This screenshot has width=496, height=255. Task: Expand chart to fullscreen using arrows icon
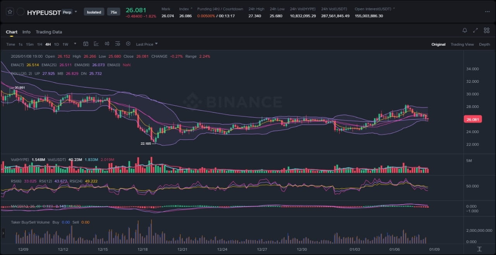pyautogui.click(x=475, y=30)
